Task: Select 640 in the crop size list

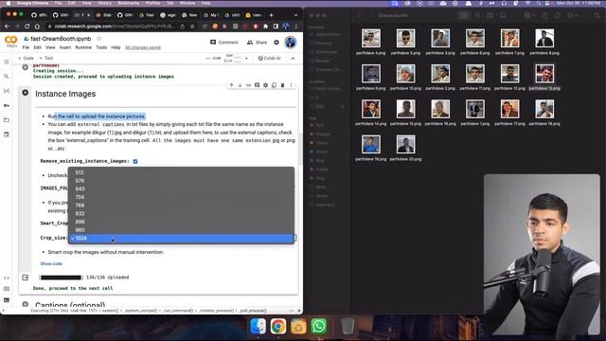Action: (181, 188)
